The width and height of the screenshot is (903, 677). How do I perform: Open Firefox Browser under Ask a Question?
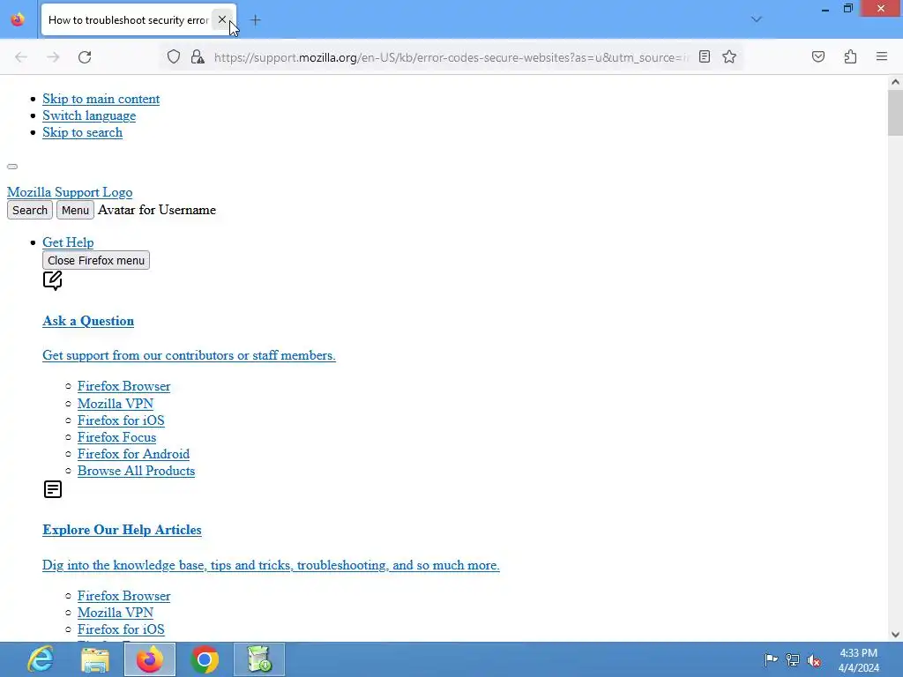pos(123,386)
